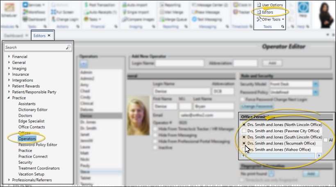Viewport: 336px width, 187px height.
Task: Expand the Professionals/Referrers category
Action: 9,180
